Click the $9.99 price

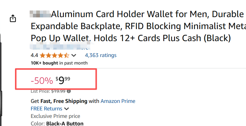tap(63, 80)
